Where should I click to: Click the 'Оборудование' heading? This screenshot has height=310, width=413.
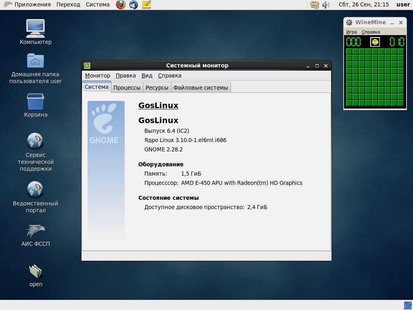(x=161, y=164)
